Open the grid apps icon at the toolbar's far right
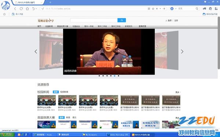 (216, 9)
